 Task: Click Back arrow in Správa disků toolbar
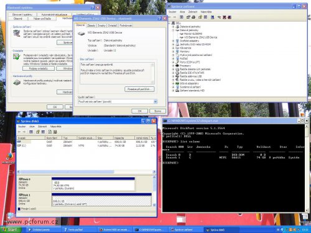click(19, 132)
